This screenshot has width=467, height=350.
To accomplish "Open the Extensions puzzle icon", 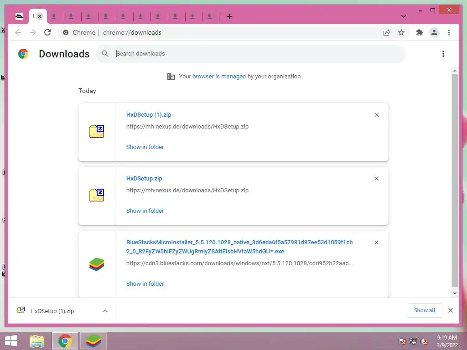I will [x=420, y=32].
